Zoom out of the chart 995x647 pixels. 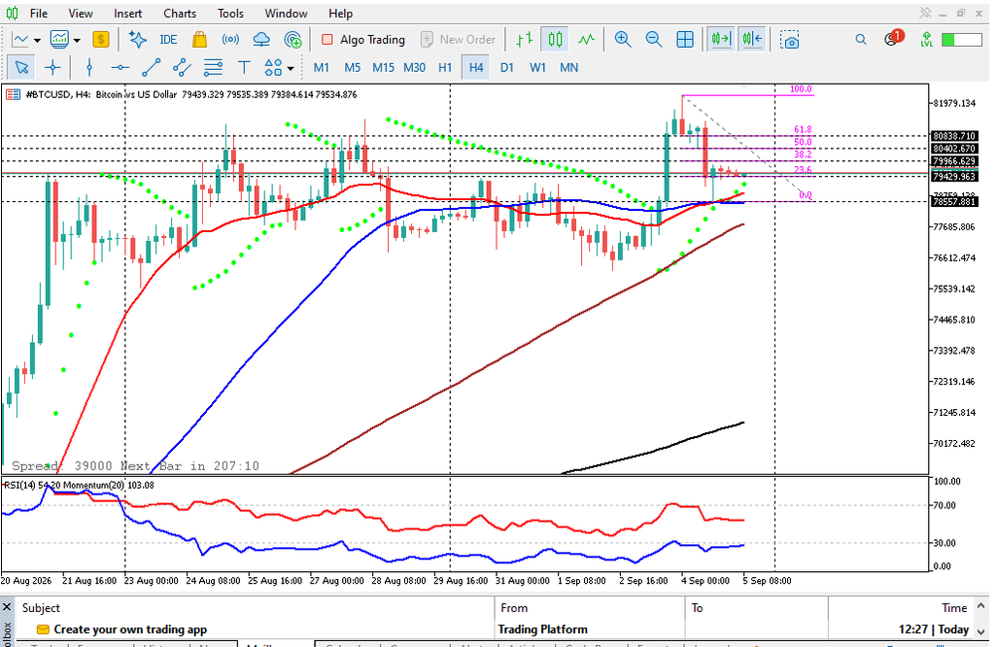[x=654, y=39]
